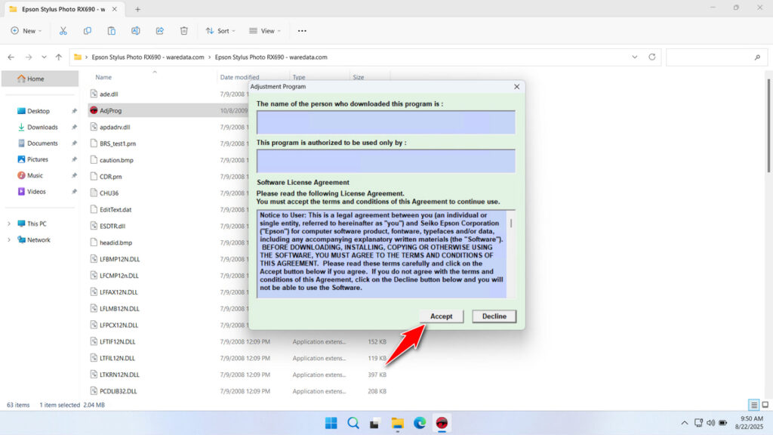
Task: Refresh the current folder view
Action: click(x=651, y=57)
